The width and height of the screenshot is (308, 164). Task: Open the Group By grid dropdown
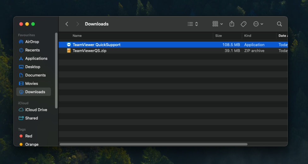[217, 24]
